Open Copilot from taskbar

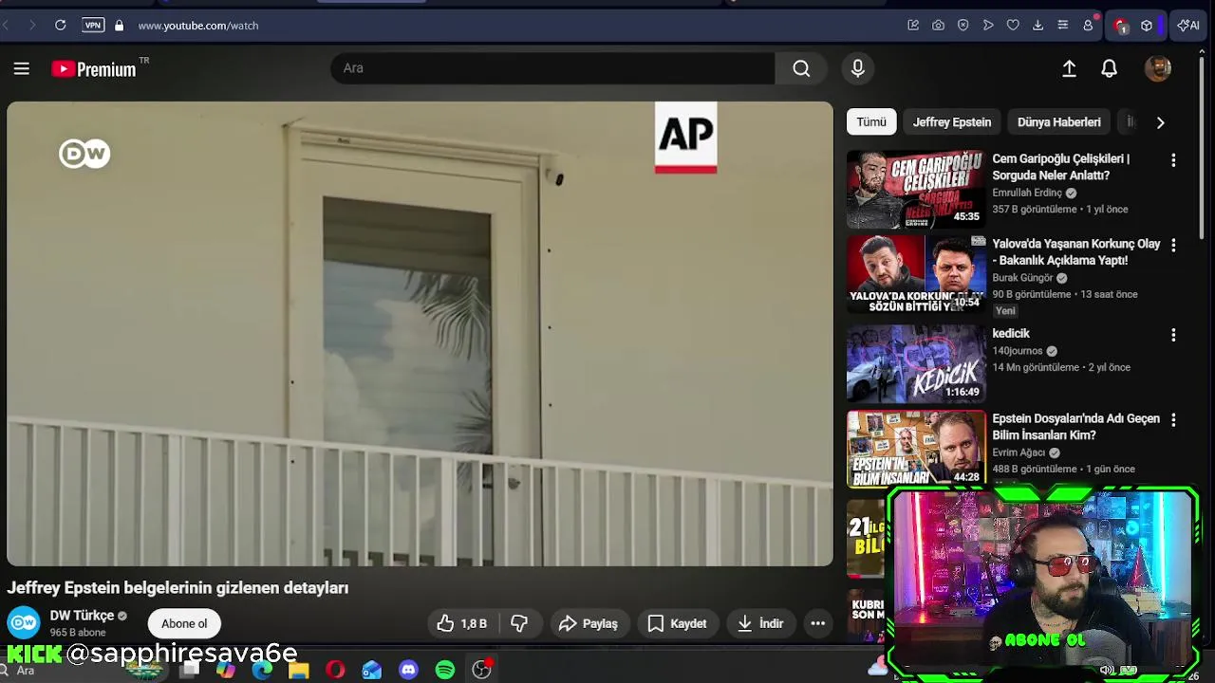(226, 670)
